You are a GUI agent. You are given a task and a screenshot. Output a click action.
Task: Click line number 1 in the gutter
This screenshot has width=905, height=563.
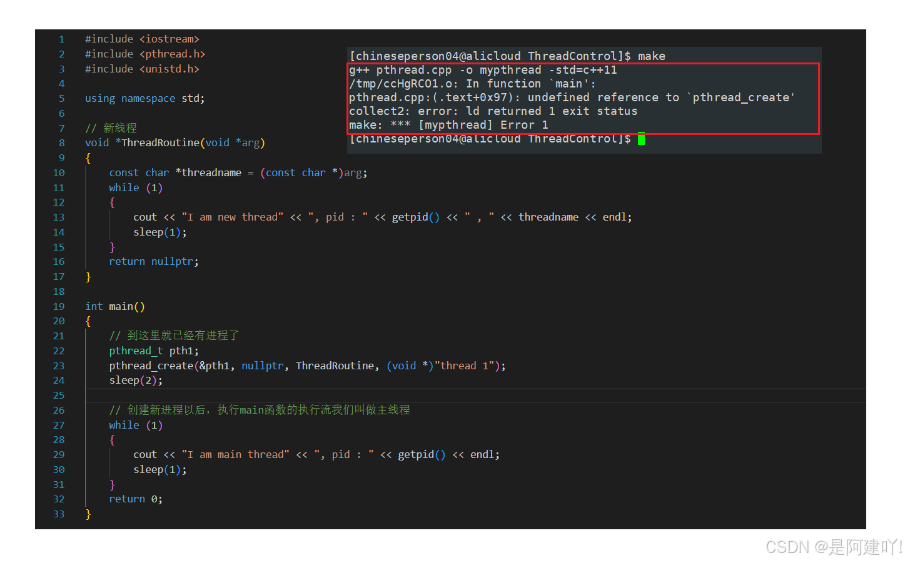coord(61,39)
